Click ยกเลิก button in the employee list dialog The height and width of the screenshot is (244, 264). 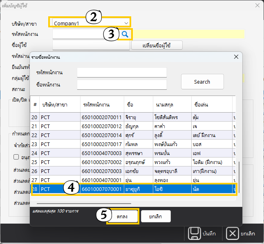(x=156, y=217)
